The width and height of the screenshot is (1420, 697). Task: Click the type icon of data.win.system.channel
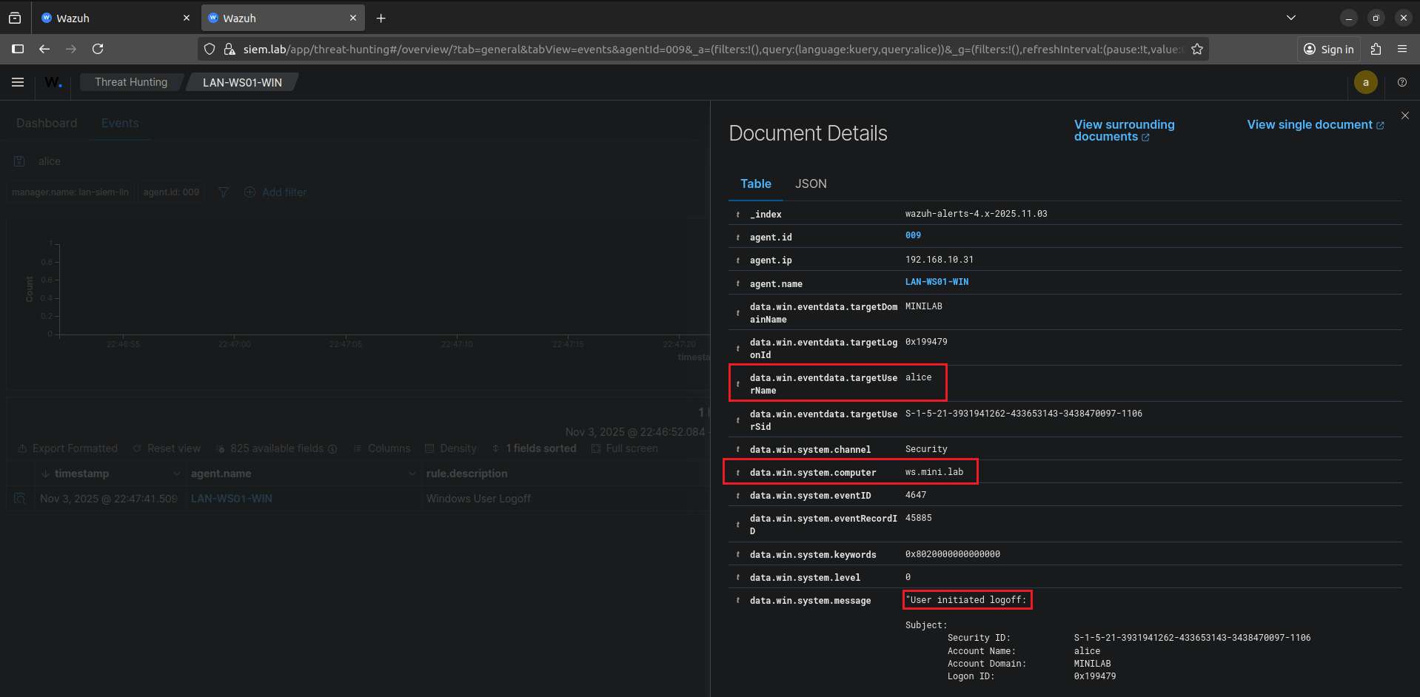(738, 450)
